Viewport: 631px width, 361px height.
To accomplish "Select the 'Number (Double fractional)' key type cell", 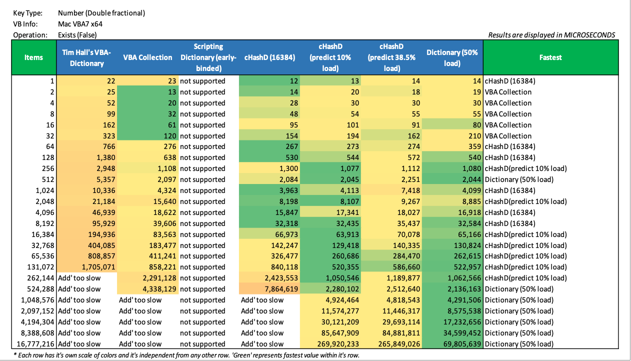I will click(x=101, y=13).
